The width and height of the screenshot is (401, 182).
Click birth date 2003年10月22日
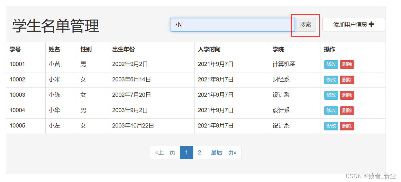click(x=133, y=126)
